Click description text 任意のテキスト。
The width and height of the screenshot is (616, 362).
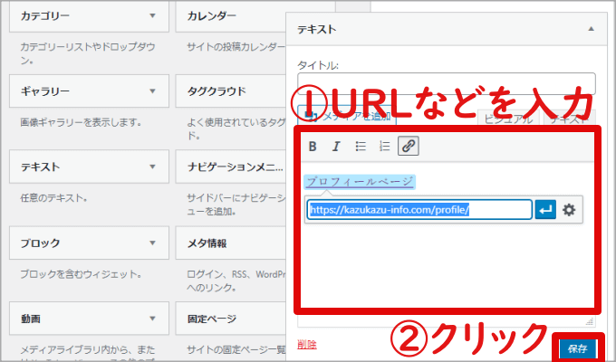coord(53,198)
